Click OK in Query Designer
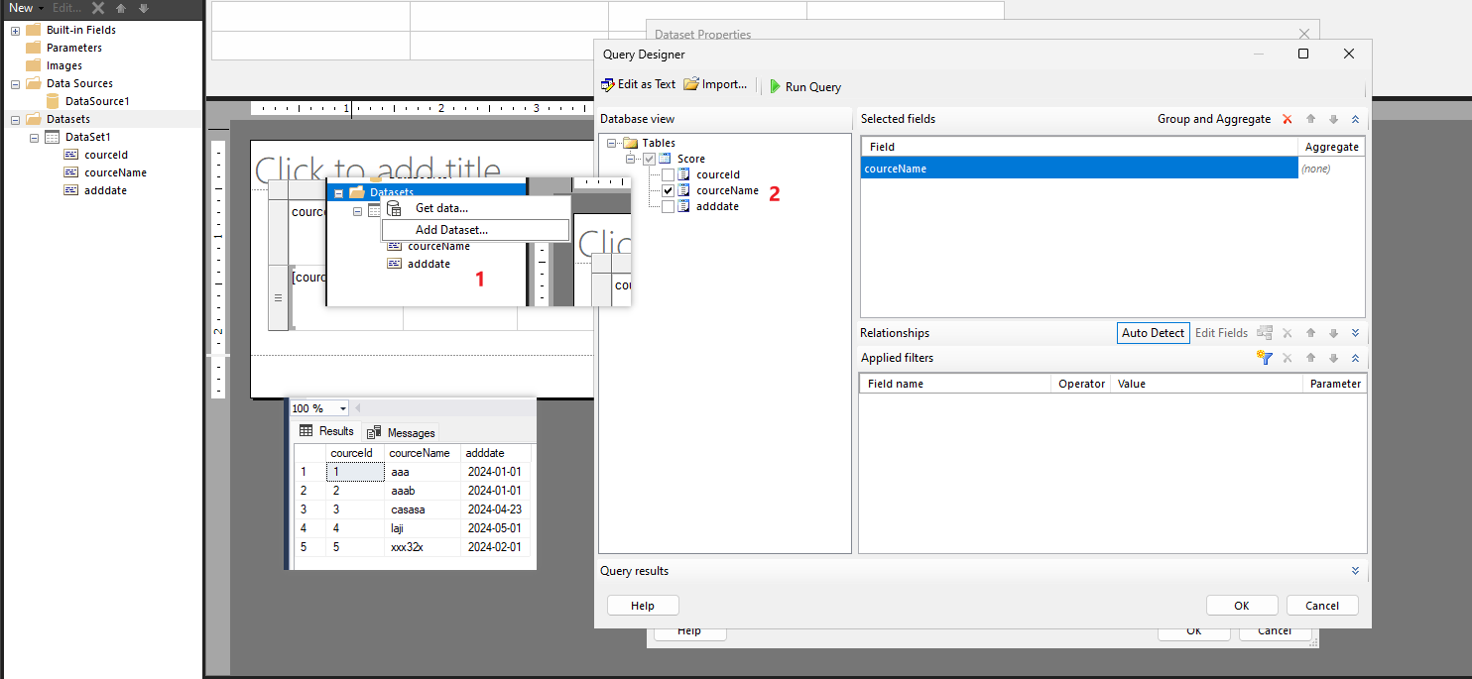 pos(1242,606)
